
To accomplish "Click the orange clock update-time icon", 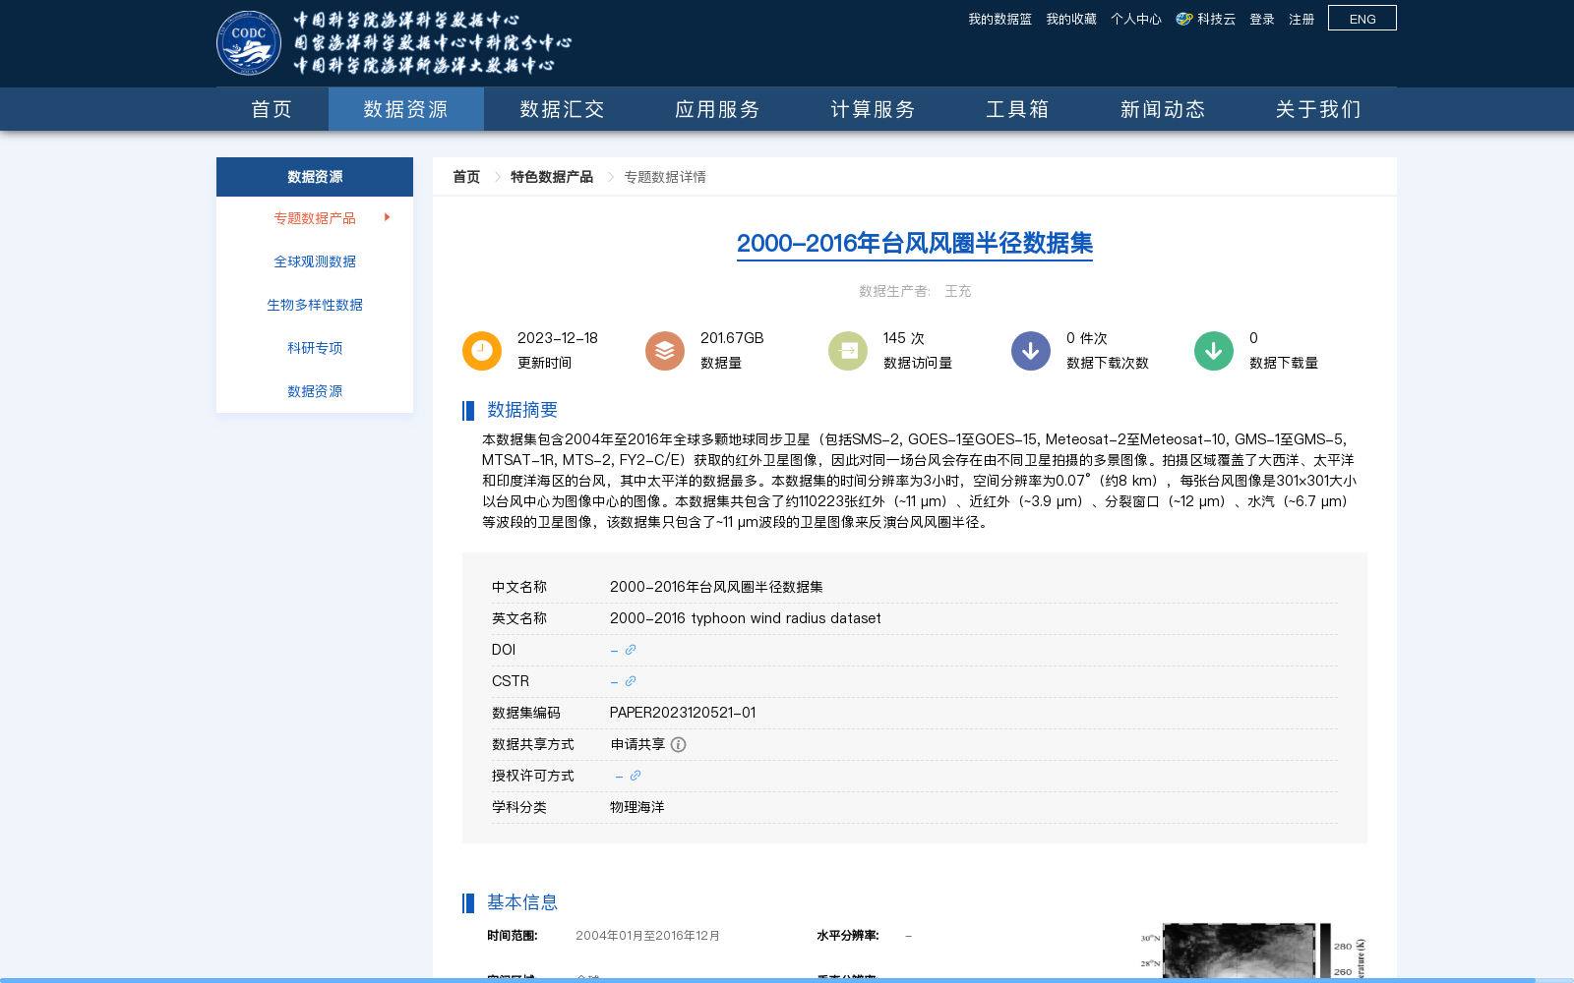I will 482,351.
